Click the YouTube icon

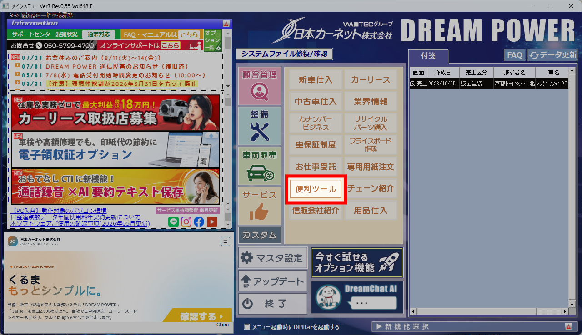212,222
